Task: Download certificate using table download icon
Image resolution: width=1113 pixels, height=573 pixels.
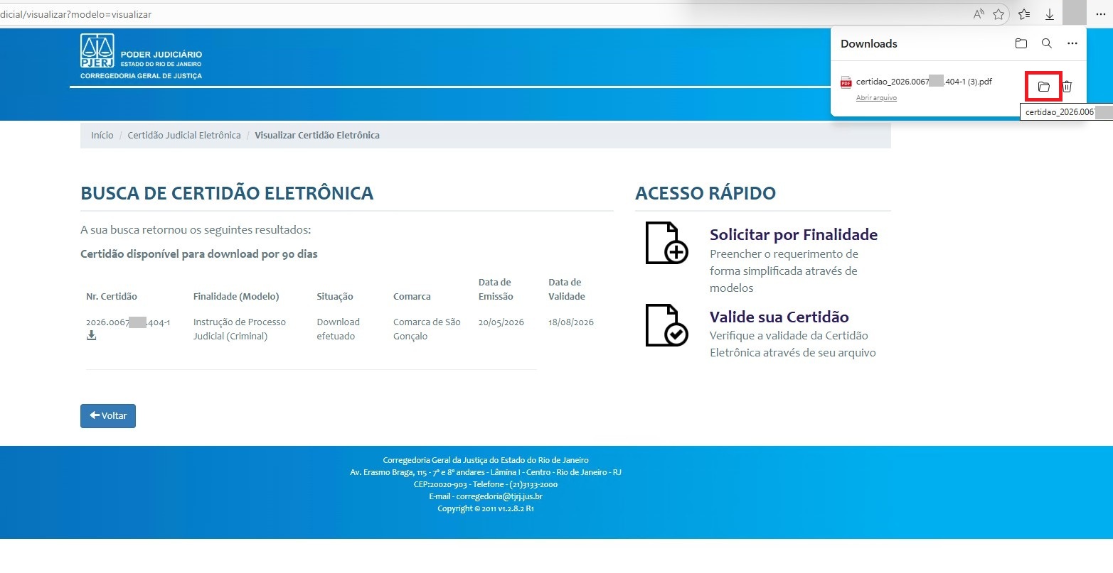Action: pyautogui.click(x=91, y=336)
